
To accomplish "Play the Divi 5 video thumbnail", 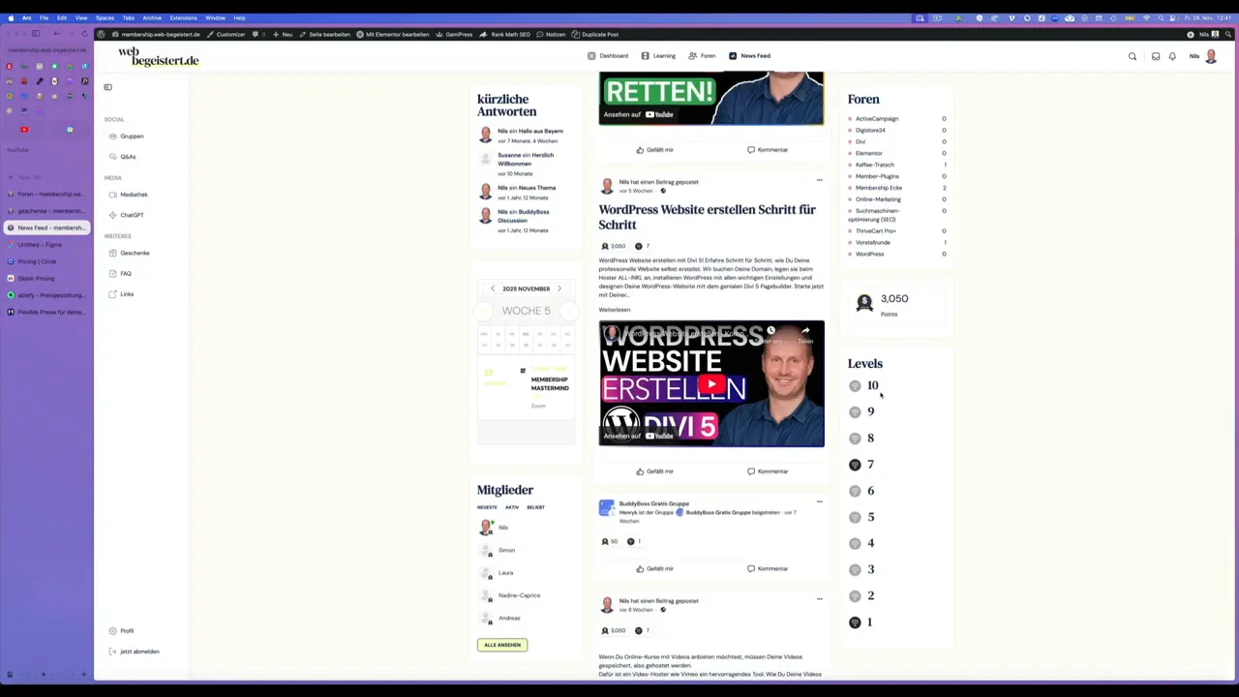I will click(711, 384).
